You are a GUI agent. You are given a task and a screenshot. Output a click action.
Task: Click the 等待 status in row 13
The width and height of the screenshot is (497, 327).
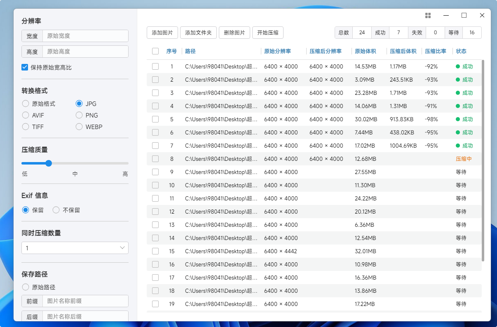[461, 225]
